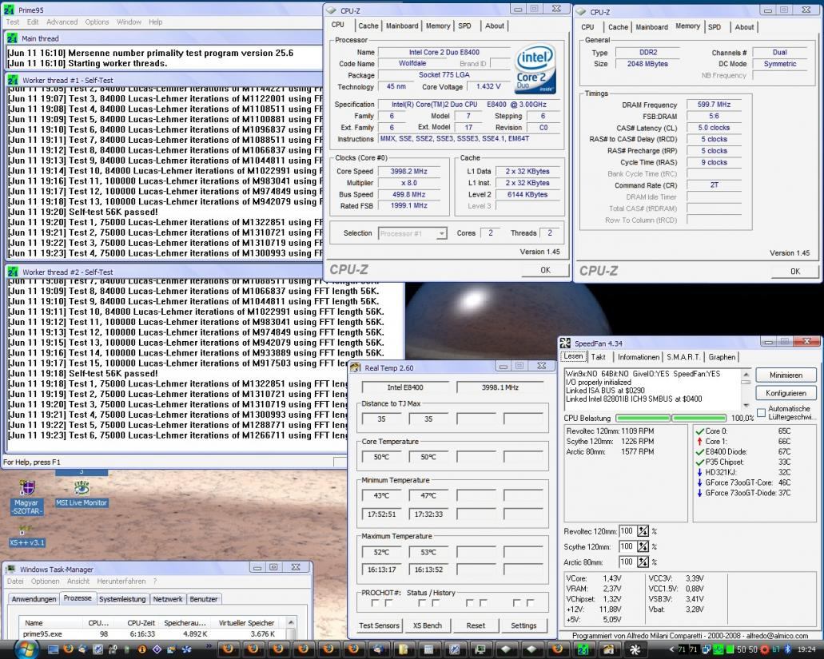Show hidden tray icons with the chevron
Viewport: 824px width, 659px height.
[x=672, y=649]
